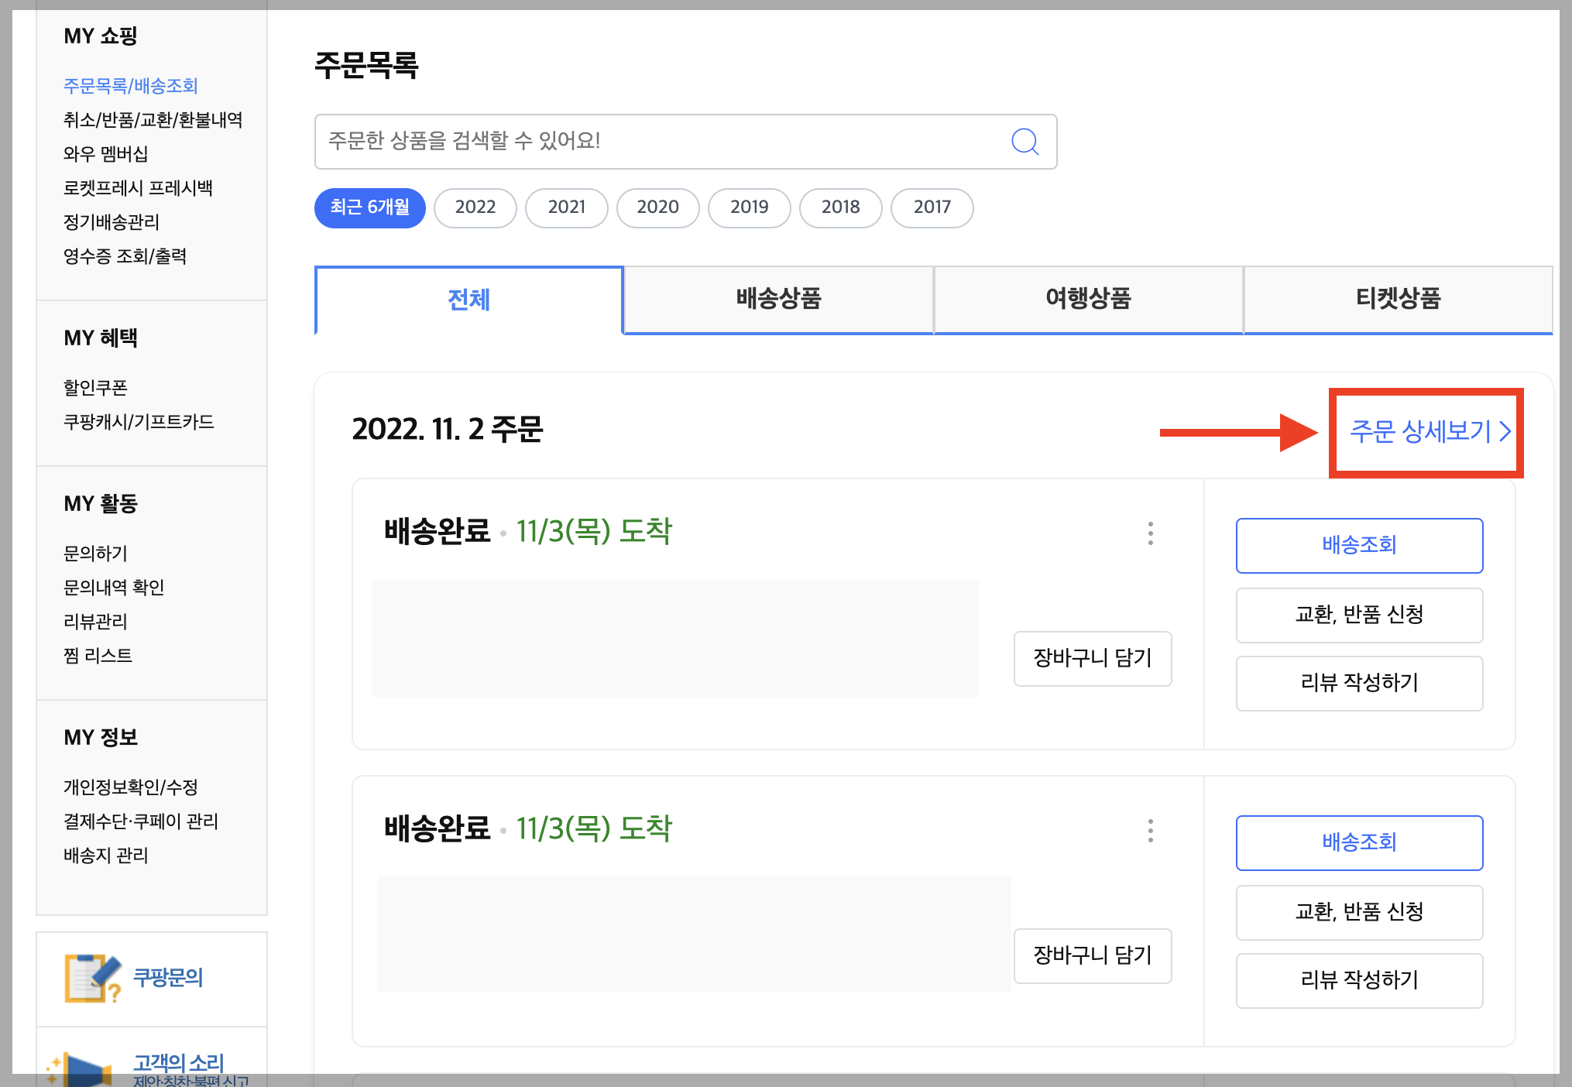
Task: Click 교환, 반품 신청 for the first order
Action: pos(1359,615)
